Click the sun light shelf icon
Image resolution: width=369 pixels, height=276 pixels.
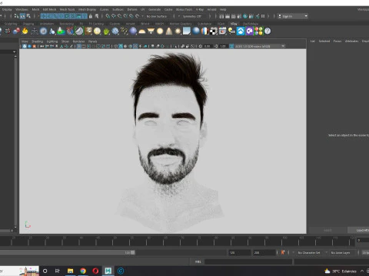point(178,31)
